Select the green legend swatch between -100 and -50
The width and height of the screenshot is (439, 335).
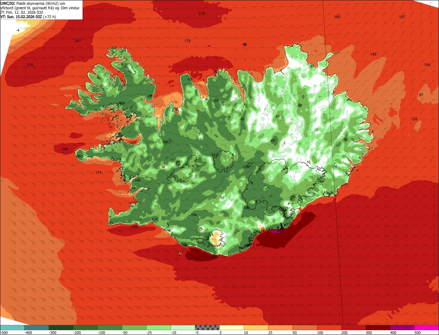(110, 327)
